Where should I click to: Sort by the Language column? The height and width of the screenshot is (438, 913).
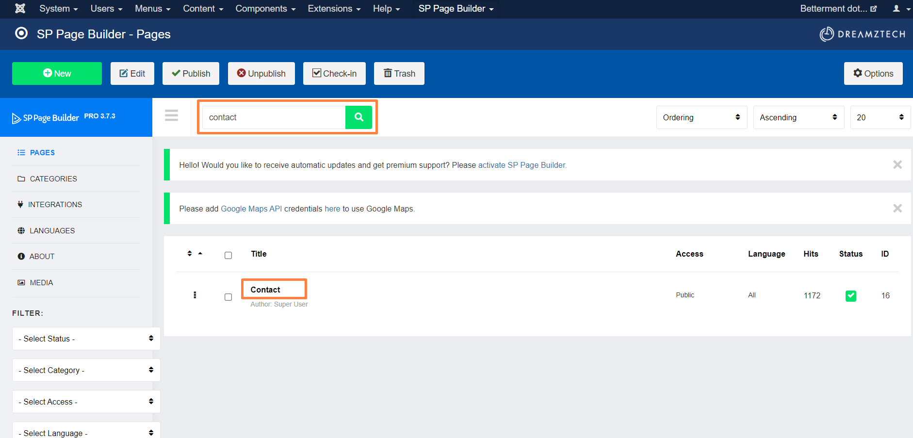click(766, 254)
